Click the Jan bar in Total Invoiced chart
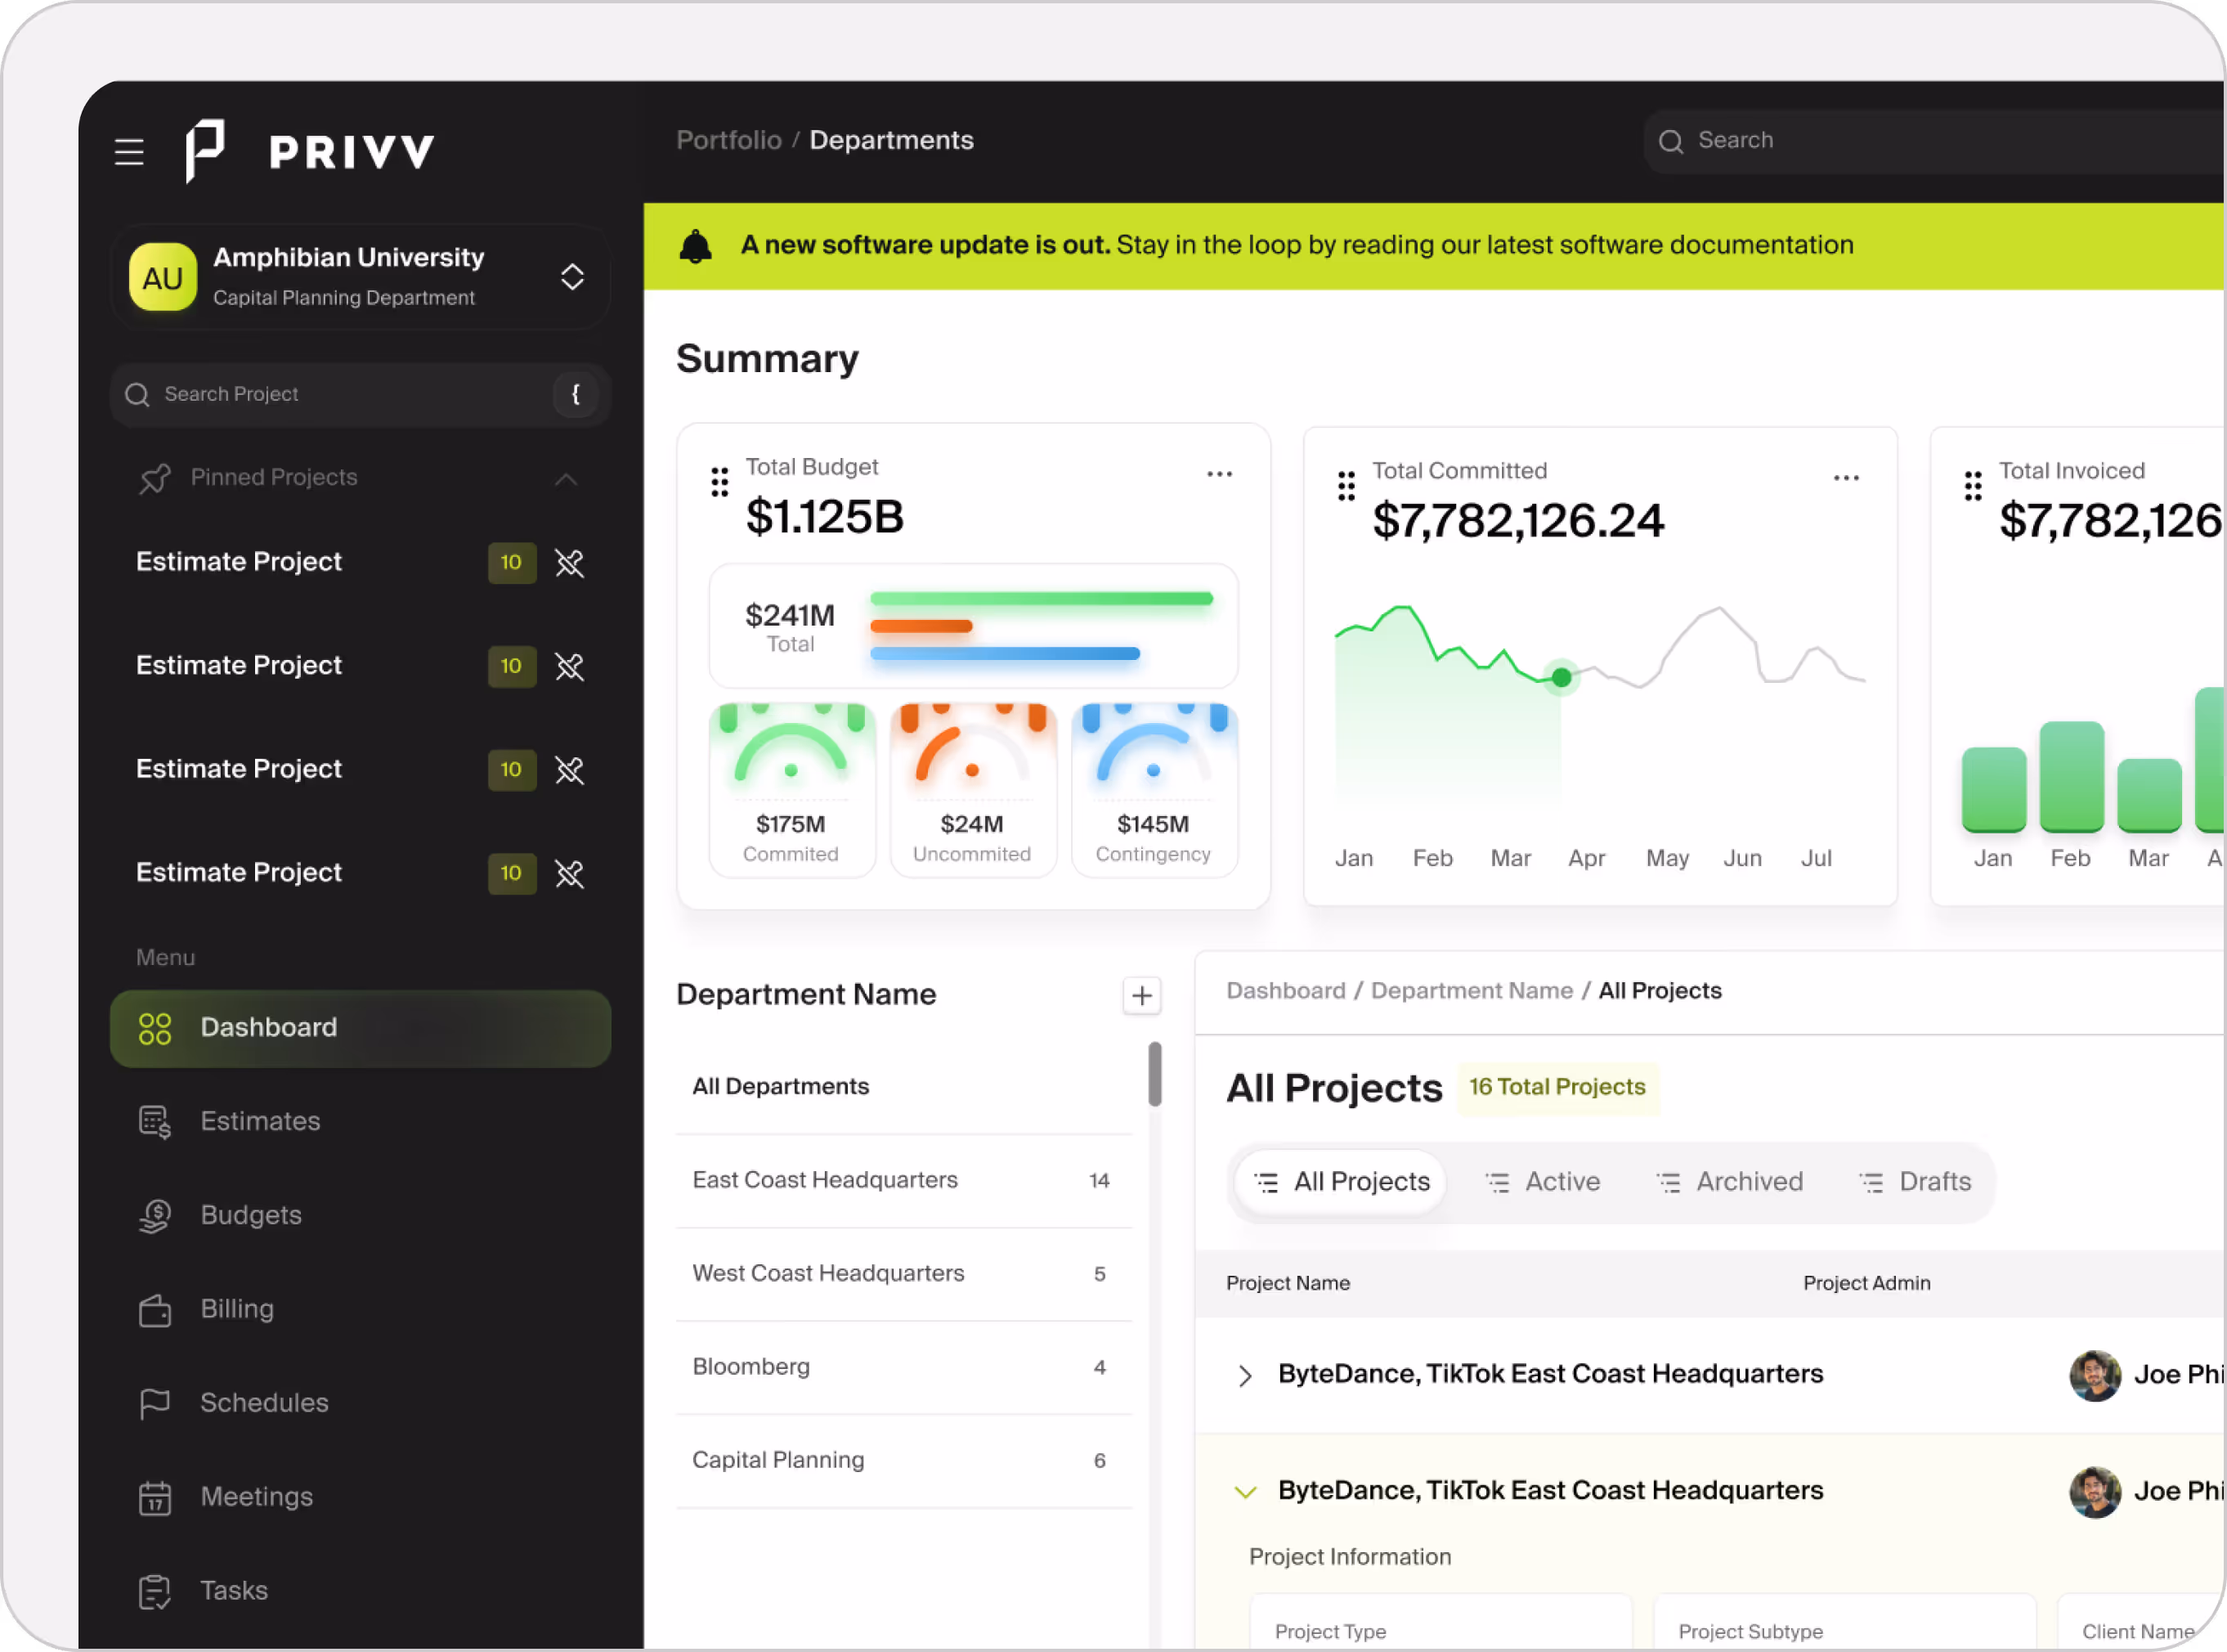This screenshot has height=1652, width=2227. point(1993,790)
